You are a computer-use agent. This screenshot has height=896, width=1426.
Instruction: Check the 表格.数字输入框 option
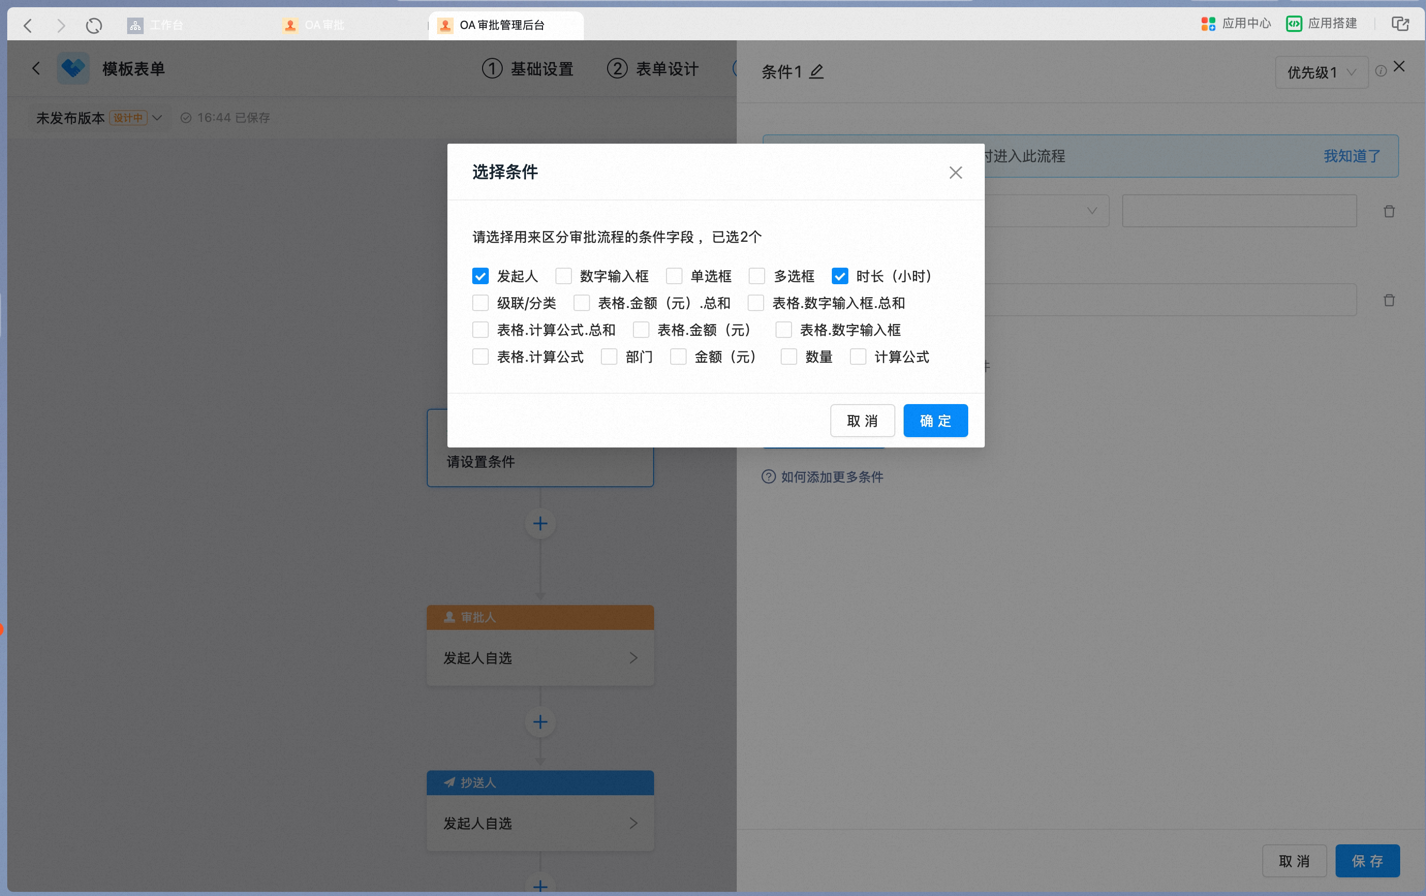(x=783, y=330)
